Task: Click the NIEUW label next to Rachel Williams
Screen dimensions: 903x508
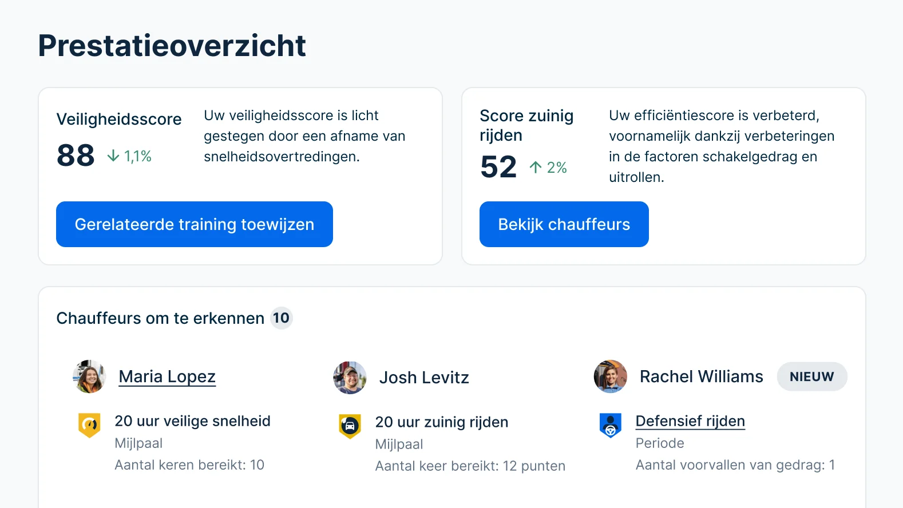Action: tap(811, 376)
